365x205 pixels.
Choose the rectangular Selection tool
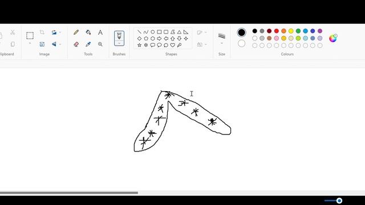click(x=30, y=35)
